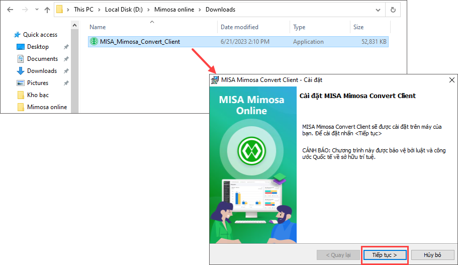Click the 6/21/2023 2:10 PM date cell
Screen dimensions: 458x265
coord(245,42)
